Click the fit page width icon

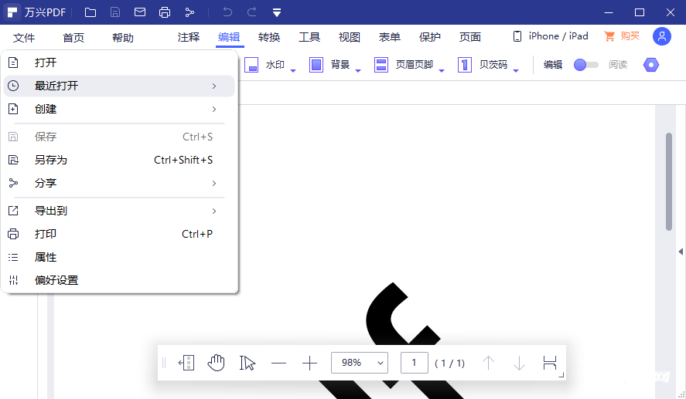(x=550, y=363)
